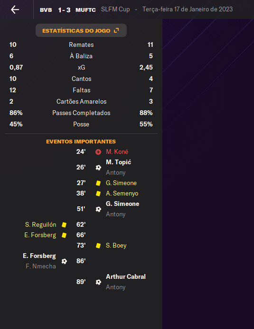
Task: Open F. Nmecha's player profile
Action: coord(41,266)
